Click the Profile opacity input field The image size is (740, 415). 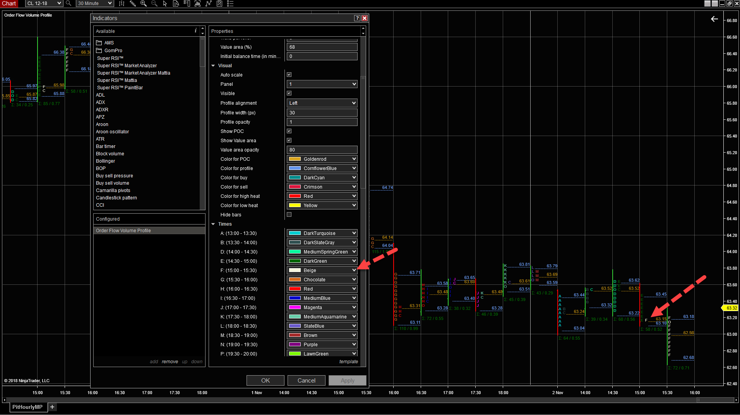pyautogui.click(x=322, y=122)
